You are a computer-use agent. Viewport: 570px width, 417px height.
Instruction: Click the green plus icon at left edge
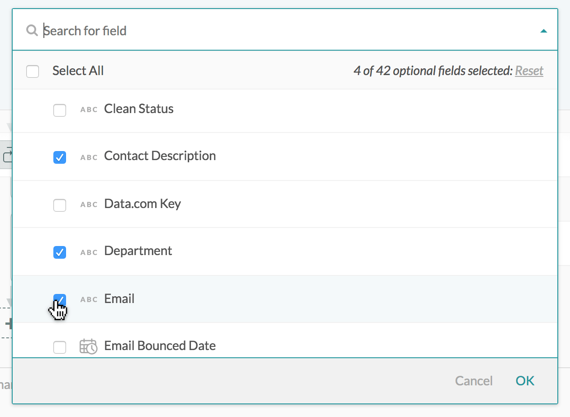tap(9, 324)
